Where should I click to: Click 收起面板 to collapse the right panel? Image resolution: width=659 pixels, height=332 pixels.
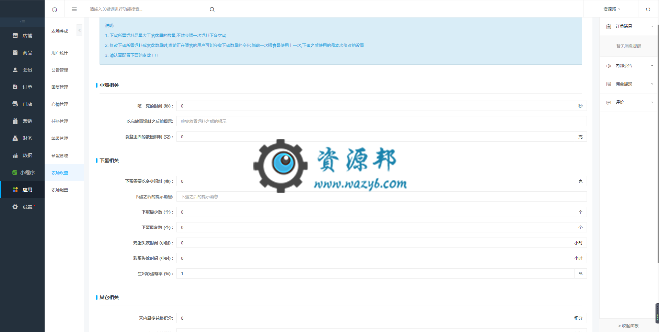[x=628, y=326]
